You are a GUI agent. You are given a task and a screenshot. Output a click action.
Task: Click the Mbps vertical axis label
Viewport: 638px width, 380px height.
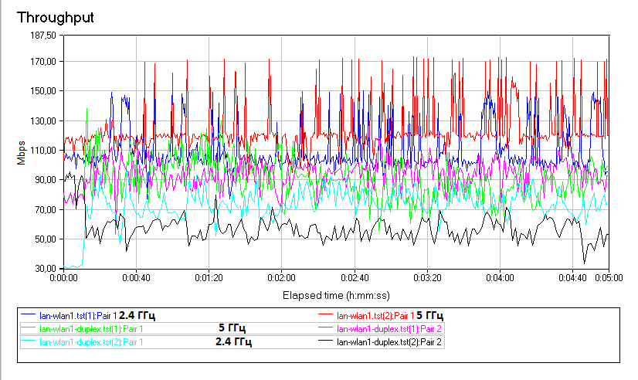pyautogui.click(x=21, y=152)
